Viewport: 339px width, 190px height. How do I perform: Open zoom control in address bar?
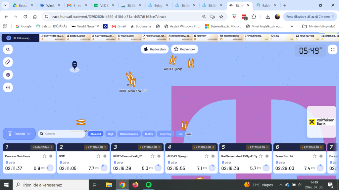204,16
